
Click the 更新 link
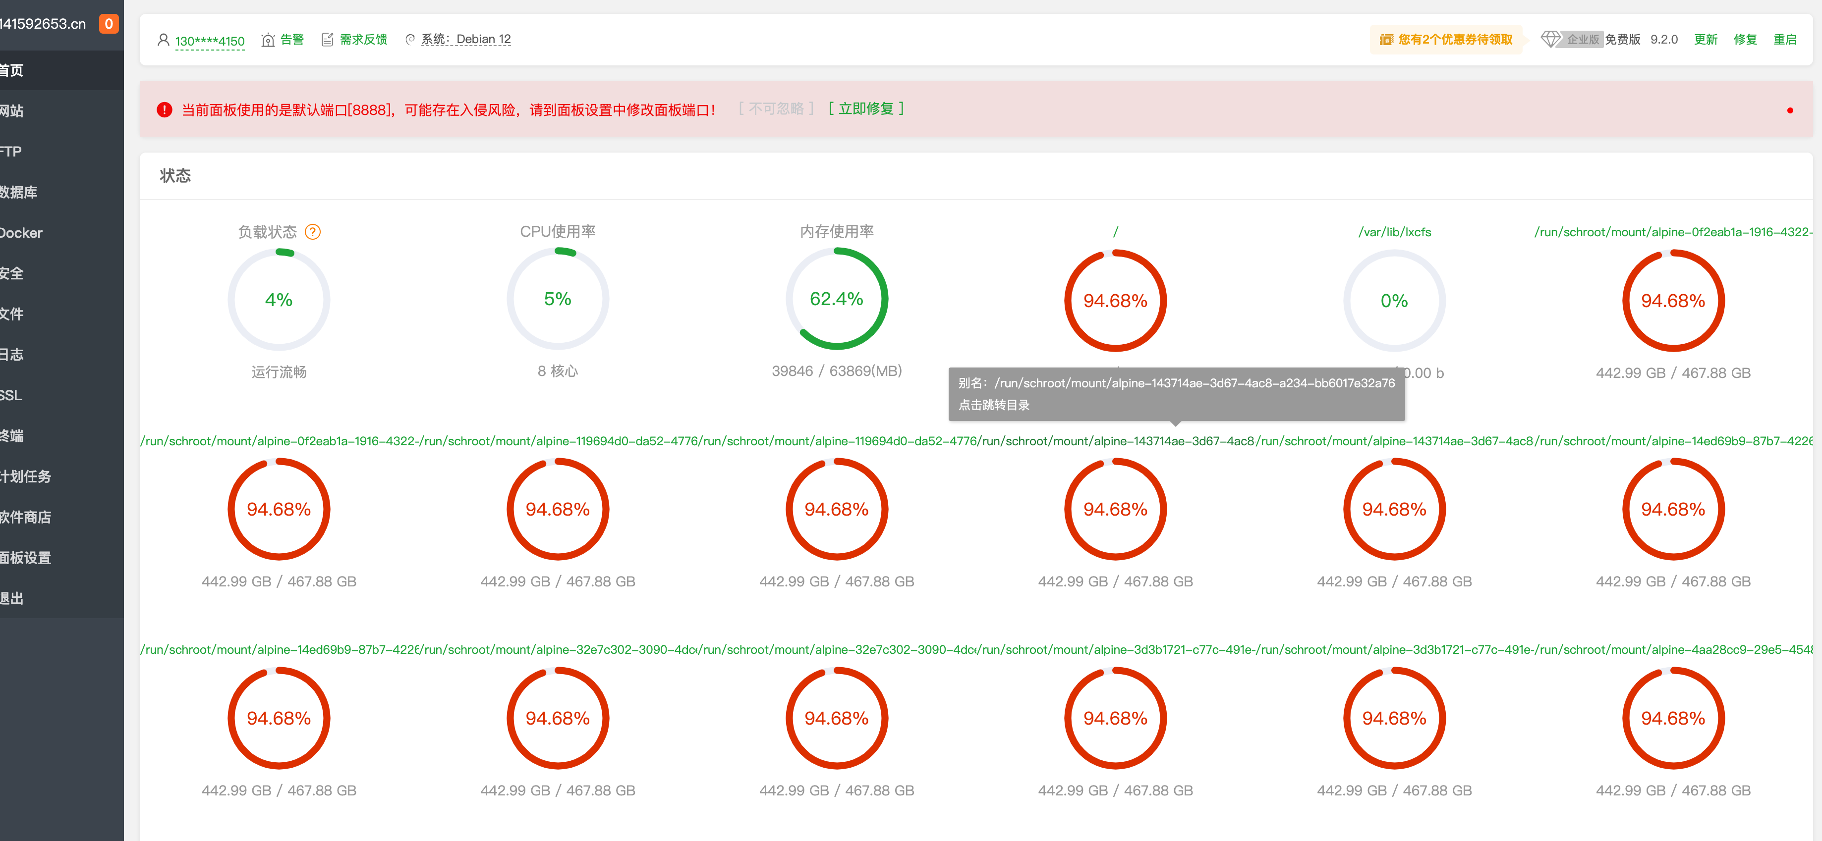tap(1706, 40)
